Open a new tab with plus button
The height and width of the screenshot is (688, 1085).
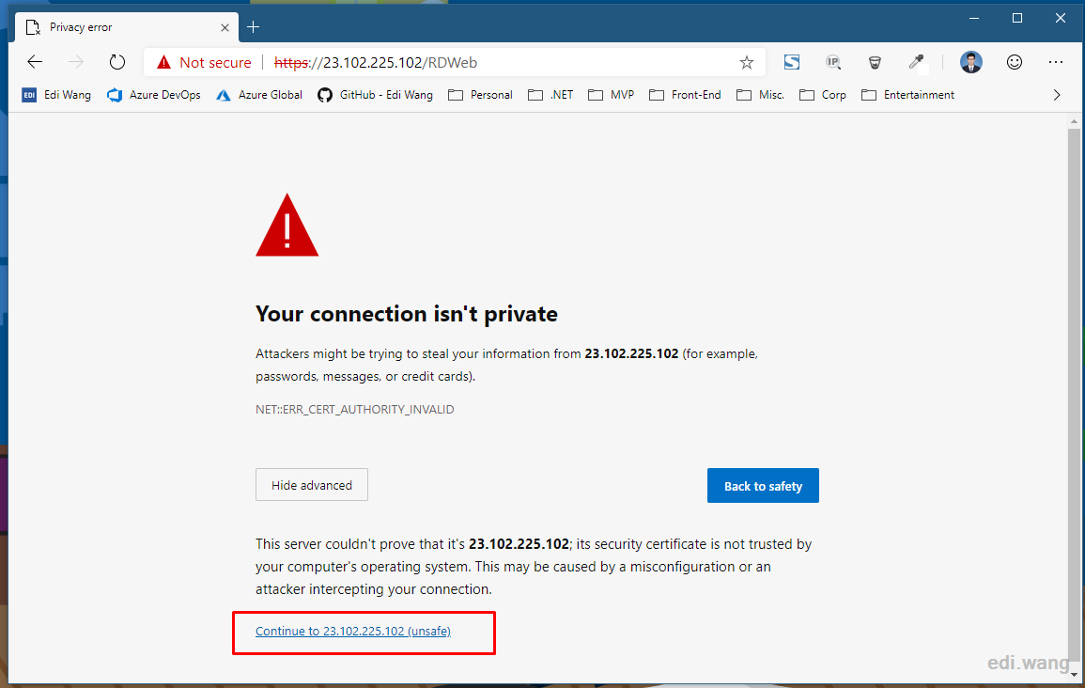[254, 27]
